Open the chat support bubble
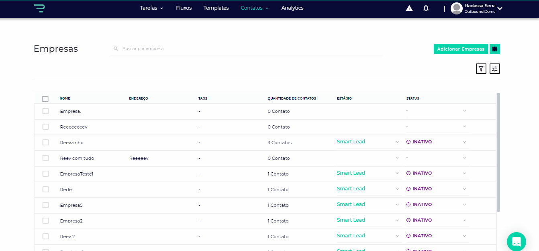The width and height of the screenshot is (539, 251). [x=516, y=241]
